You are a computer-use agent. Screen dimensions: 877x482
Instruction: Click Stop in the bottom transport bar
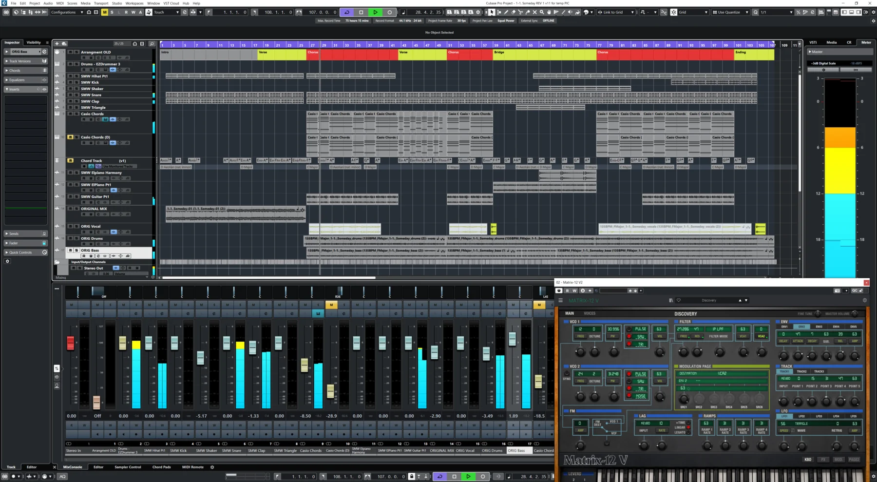454,476
